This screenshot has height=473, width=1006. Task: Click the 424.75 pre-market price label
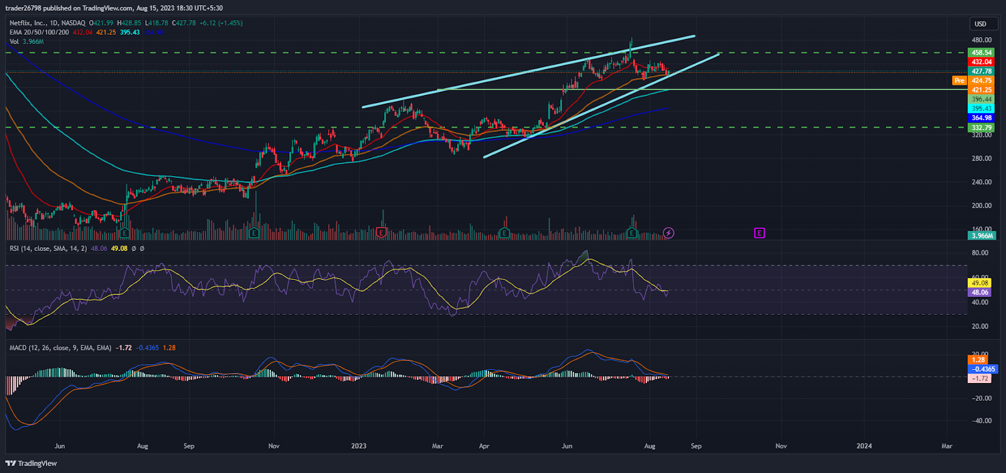click(981, 81)
